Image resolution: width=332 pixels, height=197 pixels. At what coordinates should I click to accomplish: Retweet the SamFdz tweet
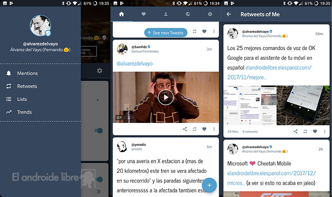194,129
